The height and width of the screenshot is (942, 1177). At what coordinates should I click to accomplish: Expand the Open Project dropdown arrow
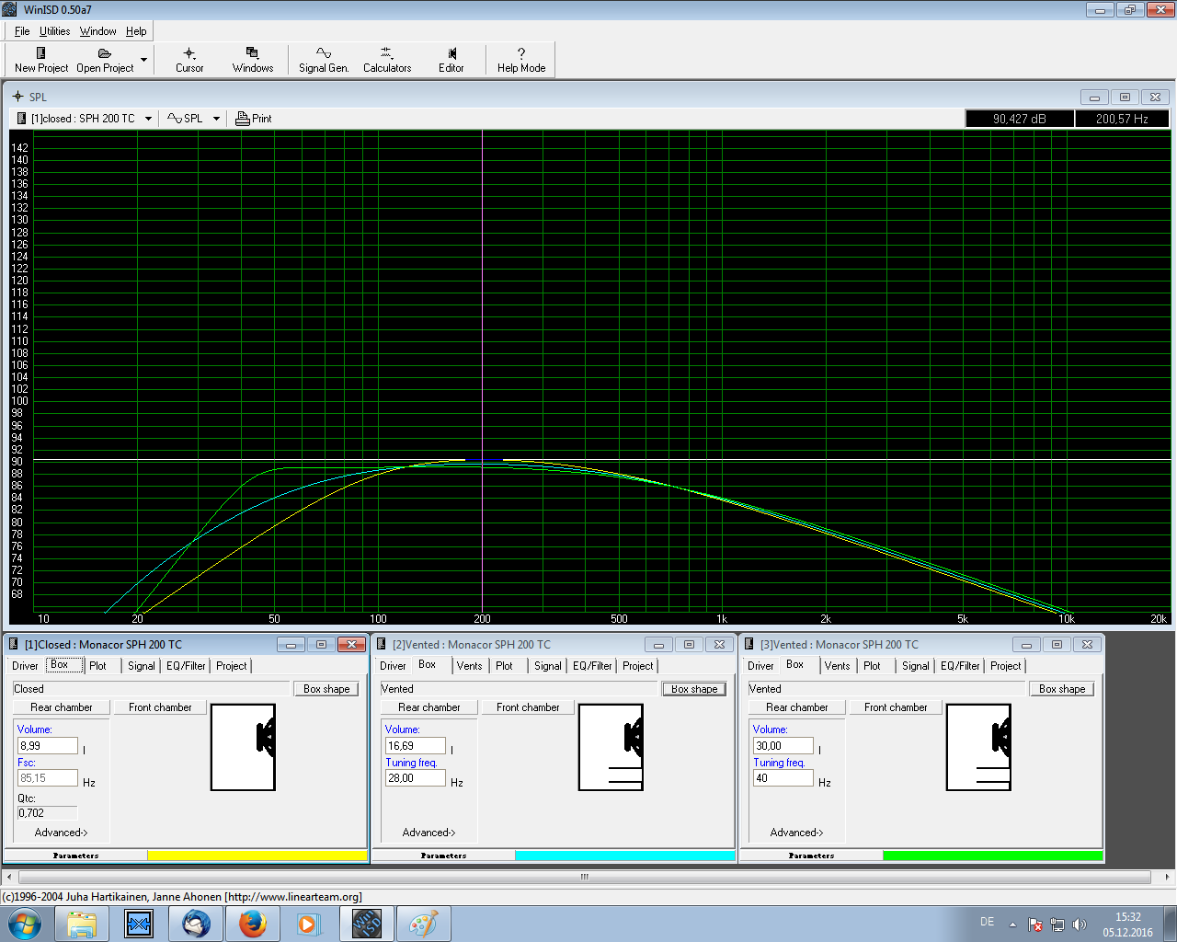click(143, 60)
